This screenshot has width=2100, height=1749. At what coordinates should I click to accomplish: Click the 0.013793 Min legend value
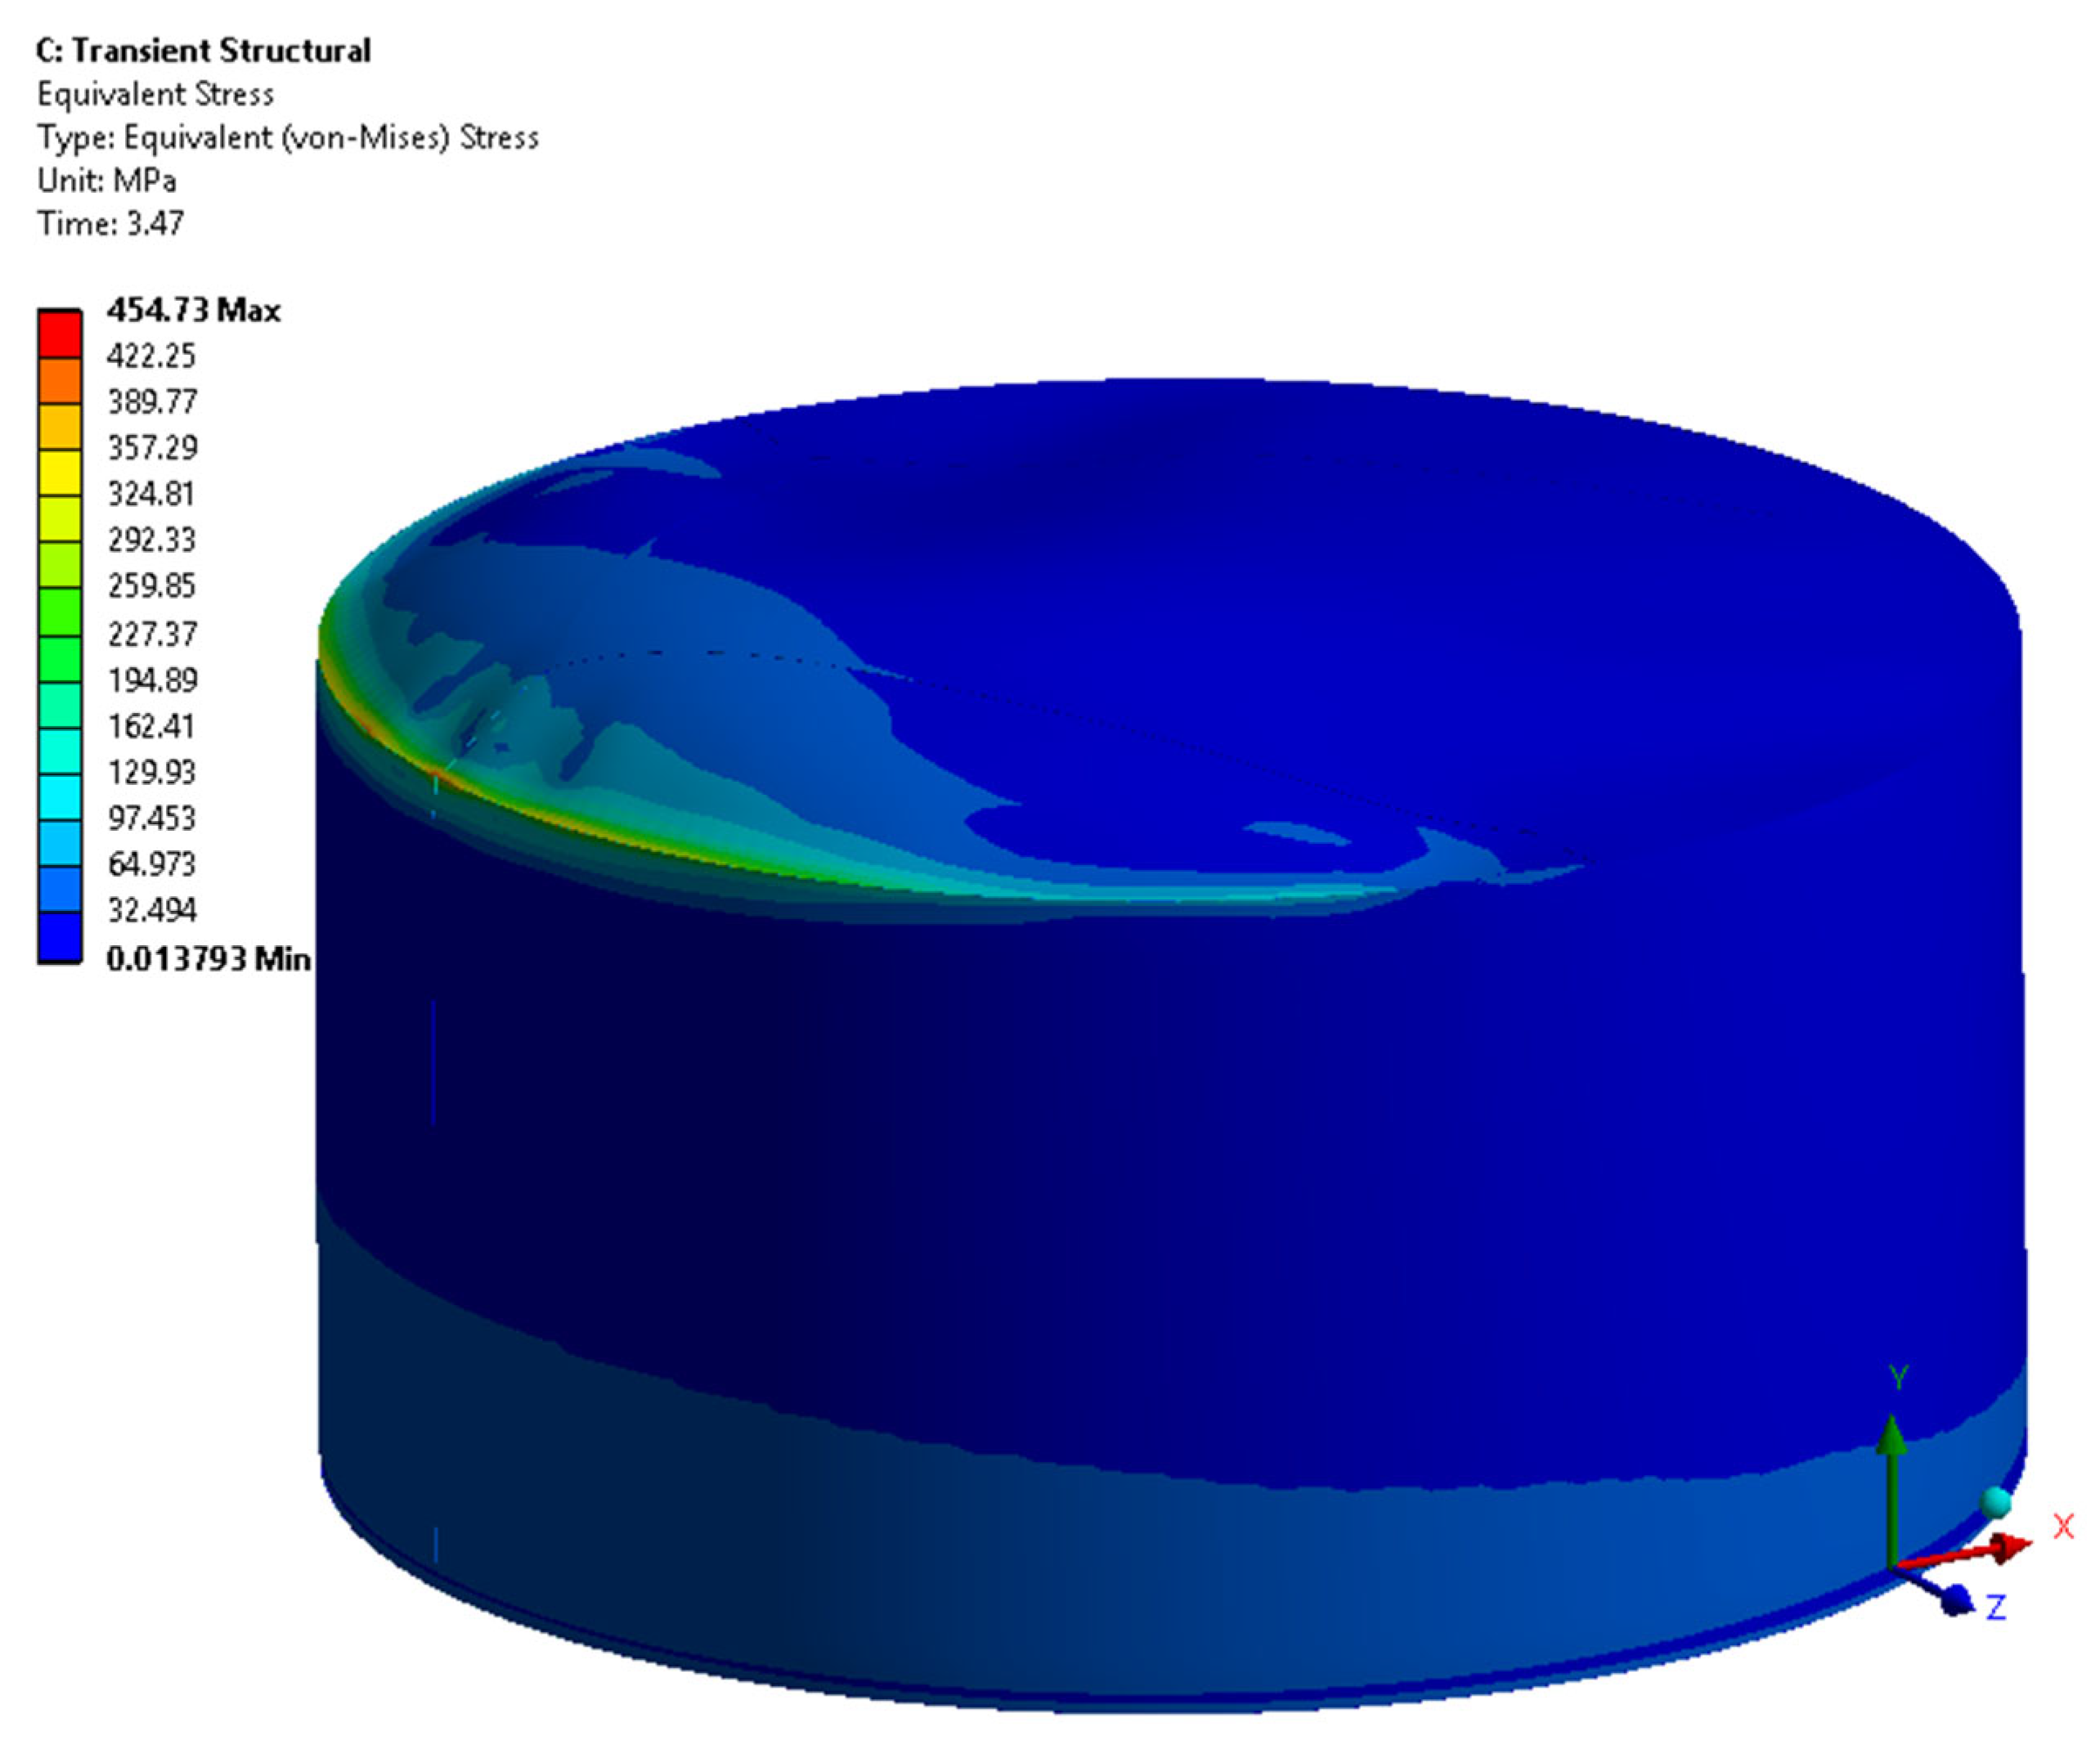[x=208, y=958]
